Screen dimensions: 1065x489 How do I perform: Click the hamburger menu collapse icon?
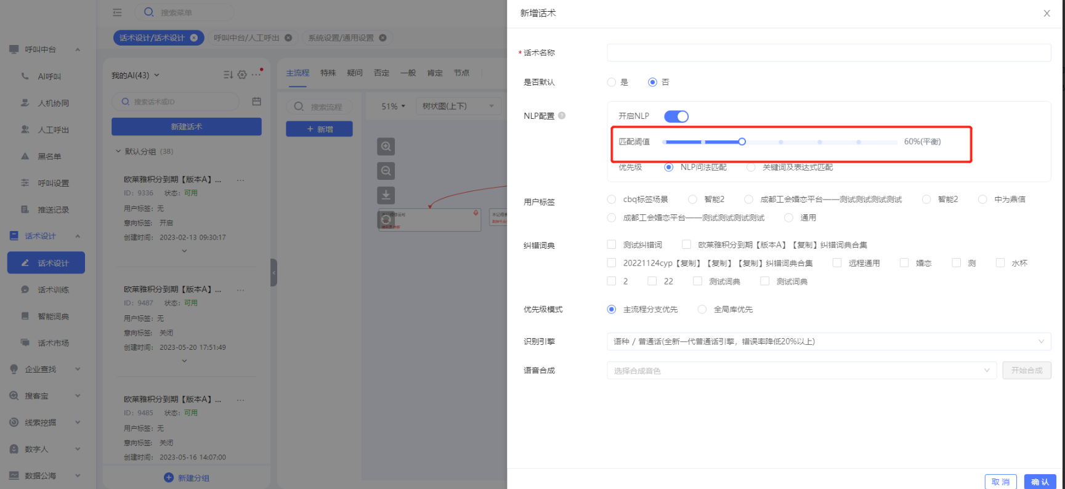118,12
